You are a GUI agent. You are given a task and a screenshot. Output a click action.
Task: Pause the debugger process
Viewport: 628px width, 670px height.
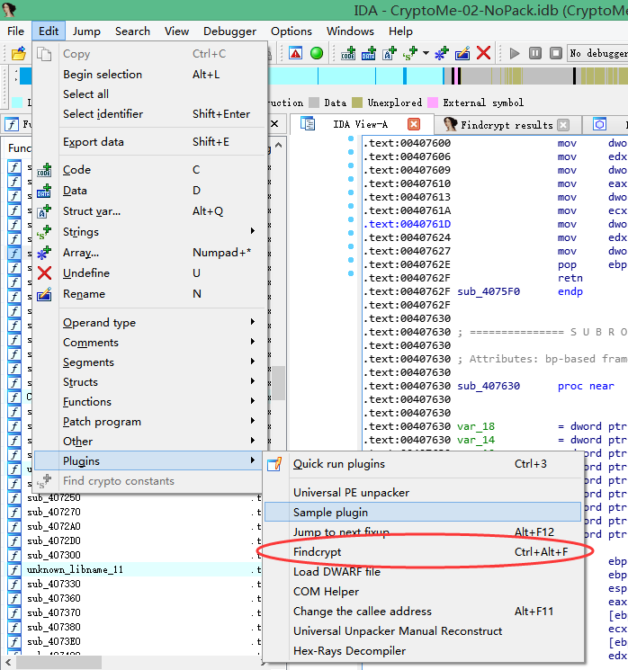coord(535,53)
